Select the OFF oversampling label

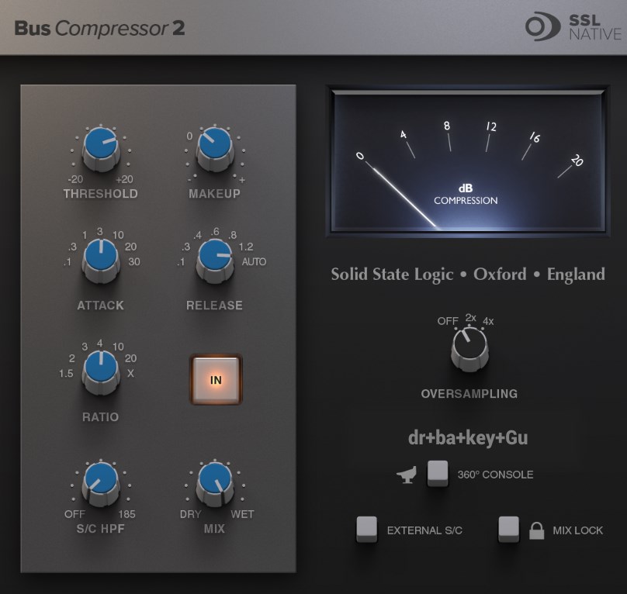[x=448, y=320]
